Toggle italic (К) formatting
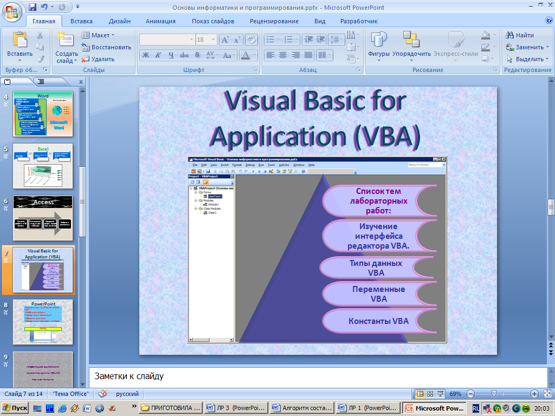Viewport: 555px width, 416px height. coord(158,55)
